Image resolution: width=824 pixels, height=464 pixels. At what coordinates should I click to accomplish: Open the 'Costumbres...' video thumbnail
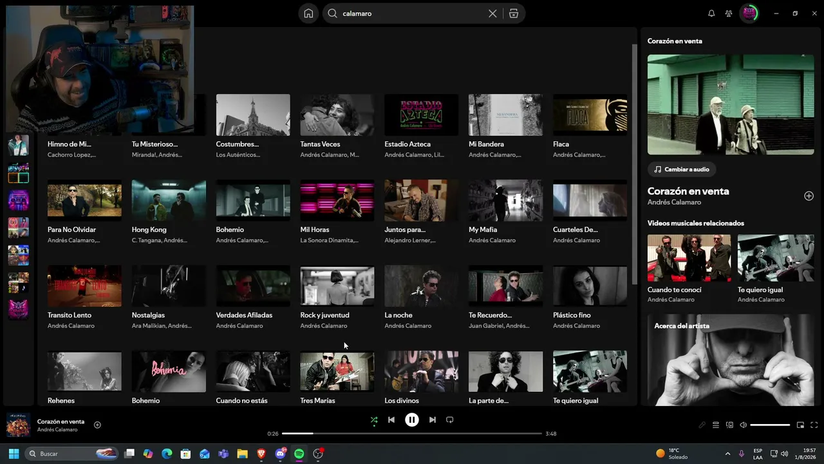pyautogui.click(x=253, y=115)
